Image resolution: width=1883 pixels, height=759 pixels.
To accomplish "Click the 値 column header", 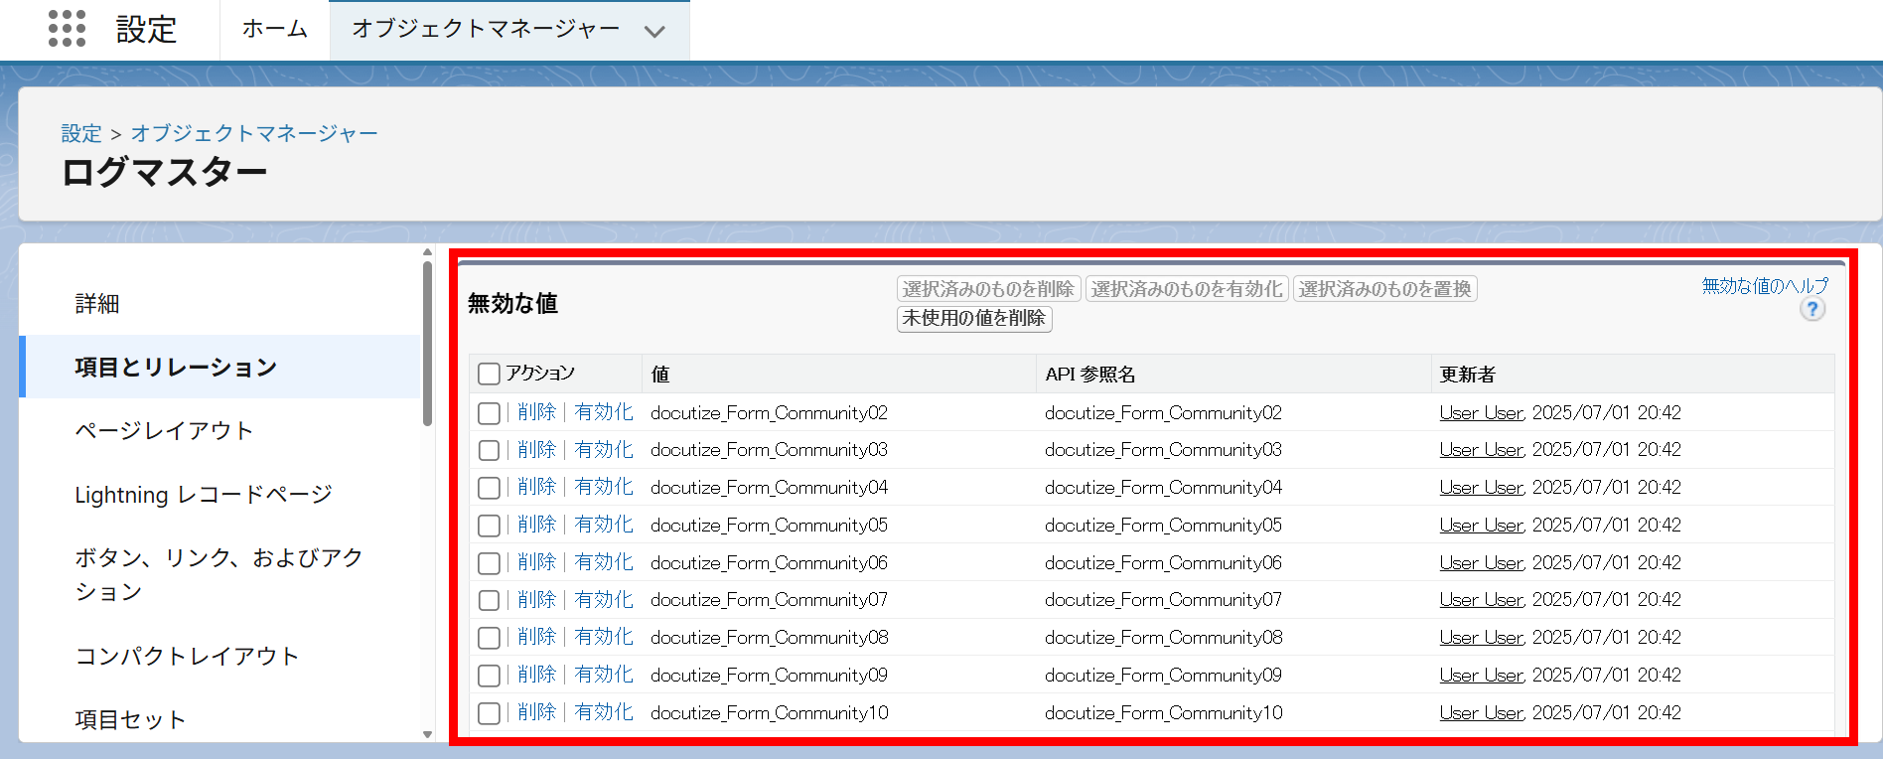I will coord(839,375).
